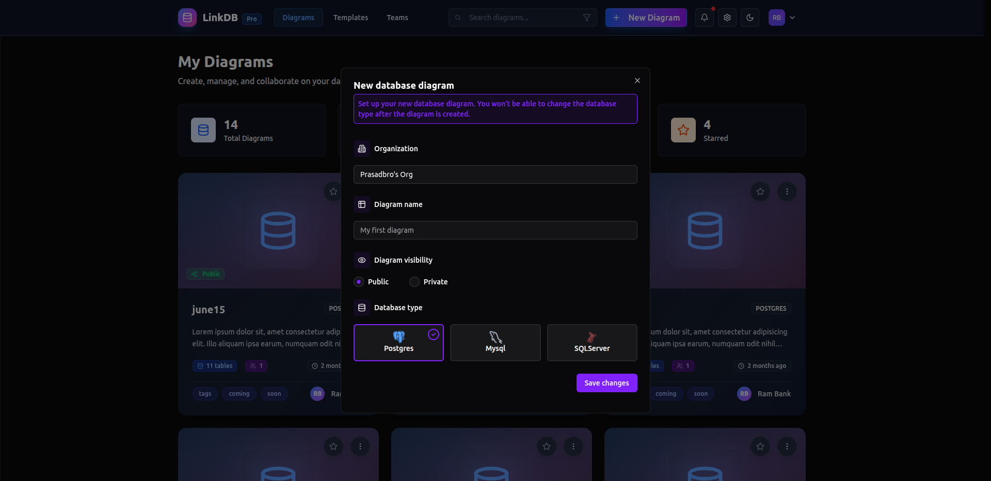991x481 pixels.
Task: Open the settings gear in header
Action: pos(727,18)
